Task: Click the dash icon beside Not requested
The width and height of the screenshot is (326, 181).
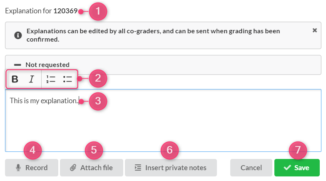Action: tap(17, 65)
